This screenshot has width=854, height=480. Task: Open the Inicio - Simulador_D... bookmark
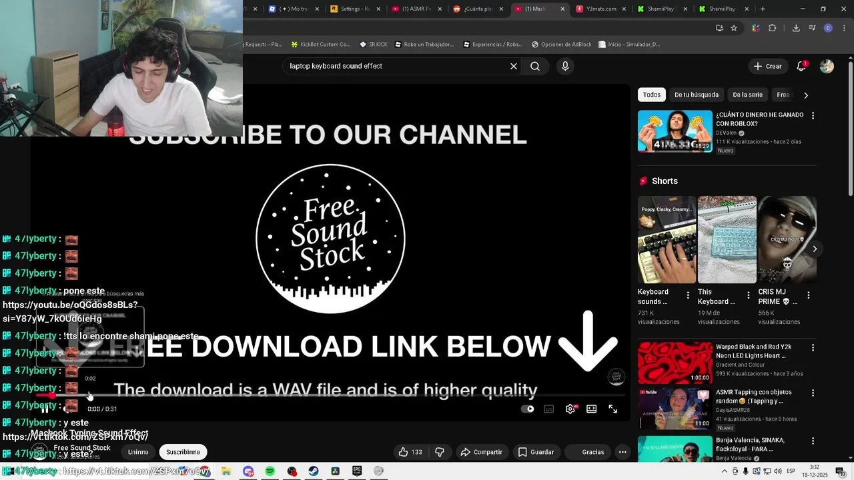pos(629,45)
